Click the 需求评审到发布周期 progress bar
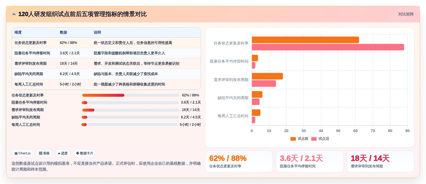 tap(131, 110)
